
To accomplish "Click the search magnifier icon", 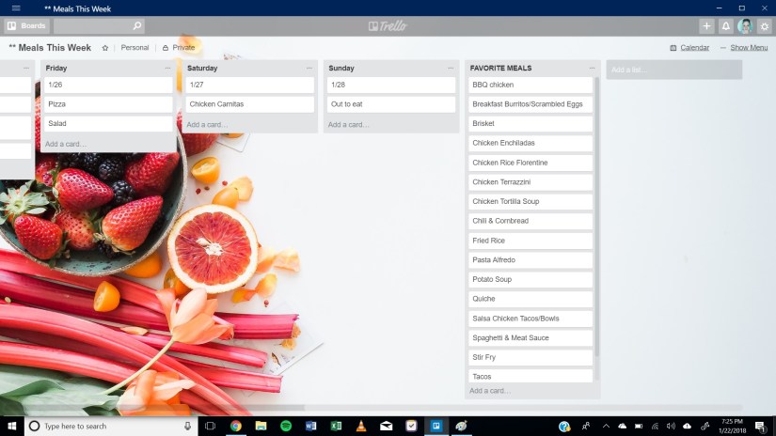I will click(x=137, y=26).
